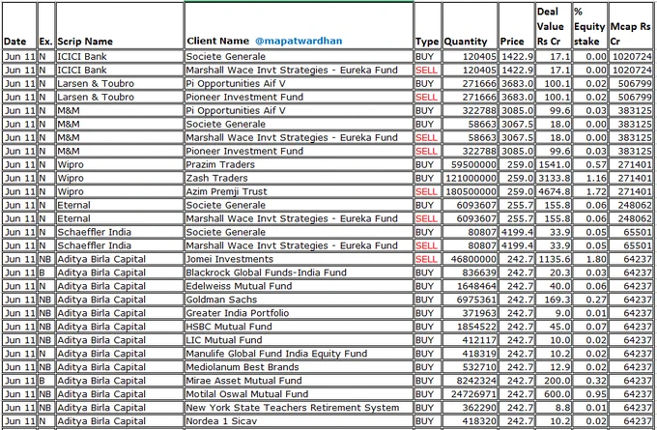The height and width of the screenshot is (430, 657).
Task: Select quantity 418320 for Nordea 1 Sicav
Action: tap(470, 421)
